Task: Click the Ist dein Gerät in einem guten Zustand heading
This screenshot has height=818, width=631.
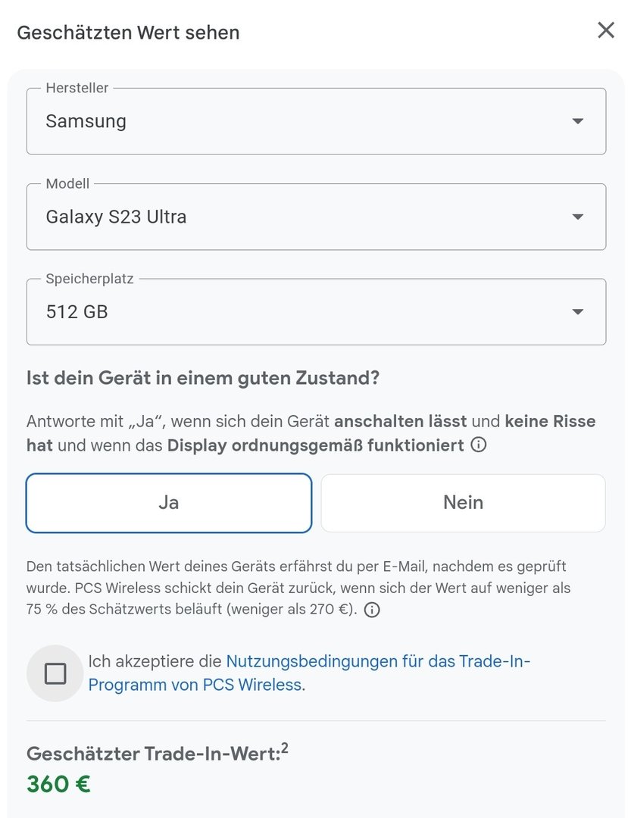Action: click(x=202, y=377)
